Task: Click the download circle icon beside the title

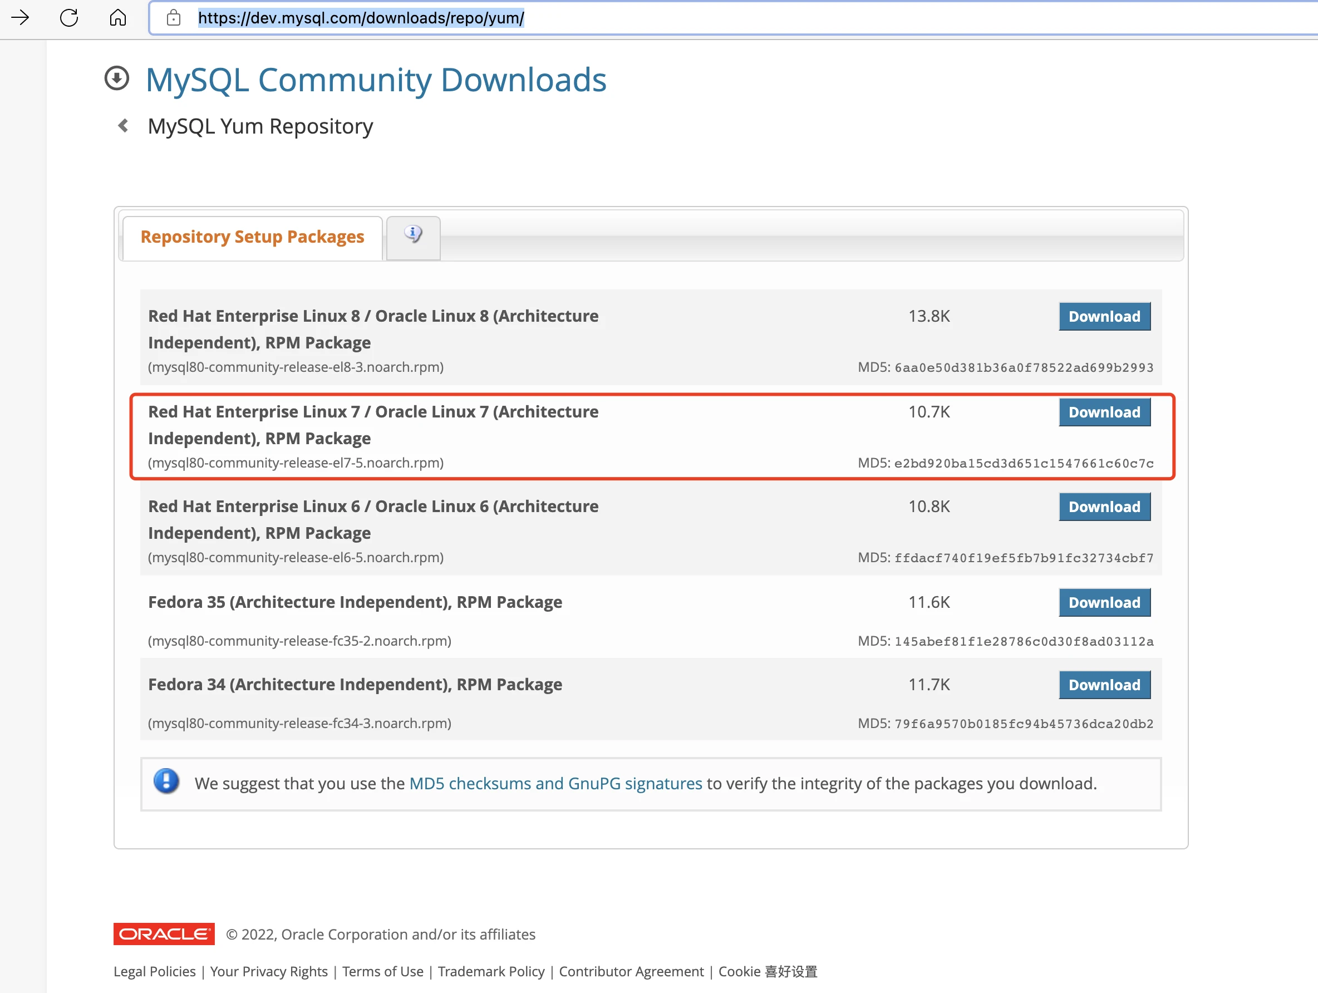Action: click(x=117, y=78)
